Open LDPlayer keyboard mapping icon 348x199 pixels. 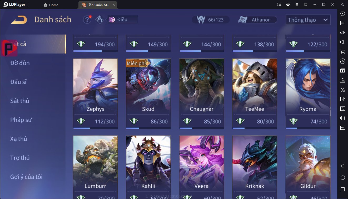(x=343, y=23)
